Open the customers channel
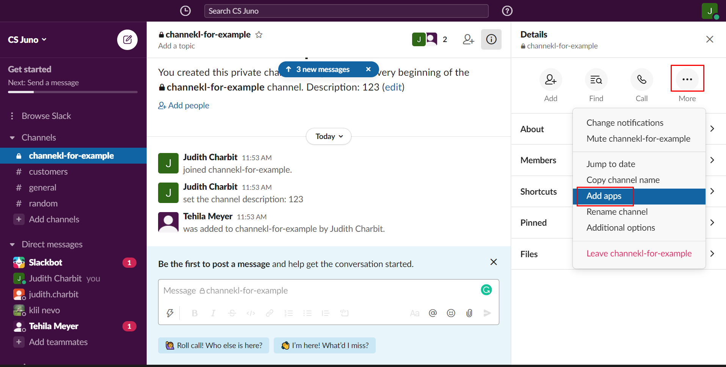 coord(73,172)
